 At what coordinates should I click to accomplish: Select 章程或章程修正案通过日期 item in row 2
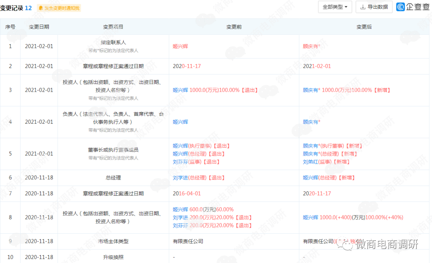tap(113, 66)
